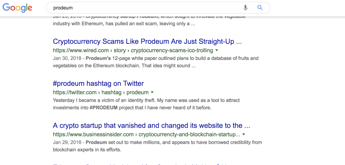Click the 'Jan 29, 2018' date on the Business Insider result
The height and width of the screenshot is (165, 345).
tap(67, 142)
